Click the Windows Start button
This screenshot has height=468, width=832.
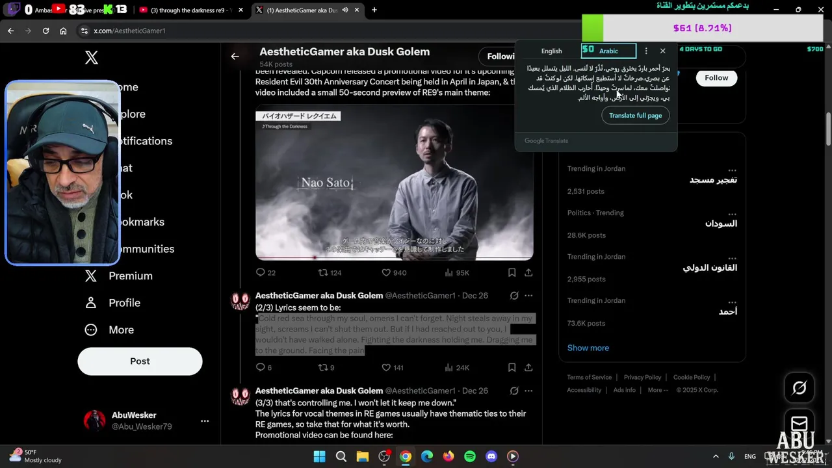(x=320, y=456)
